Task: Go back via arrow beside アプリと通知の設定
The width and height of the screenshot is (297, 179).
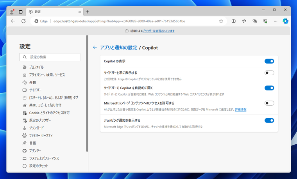Action: (x=95, y=48)
